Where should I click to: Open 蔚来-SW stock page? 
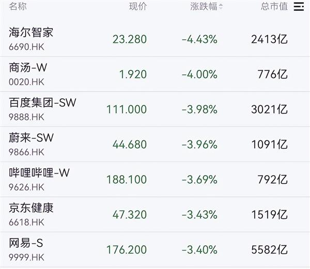[32, 138]
